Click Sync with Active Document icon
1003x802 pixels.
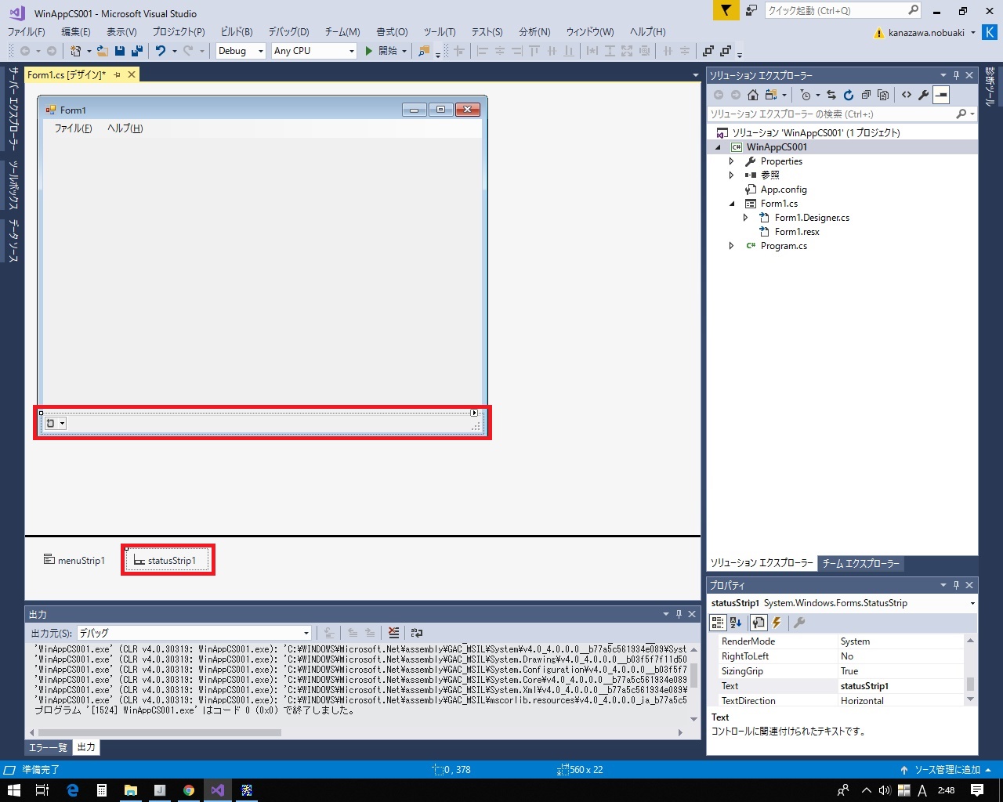pyautogui.click(x=831, y=95)
